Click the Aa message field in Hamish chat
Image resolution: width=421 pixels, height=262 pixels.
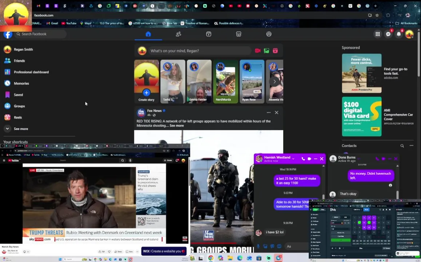click(297, 246)
